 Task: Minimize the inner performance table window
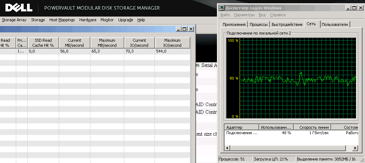[x=178, y=29]
